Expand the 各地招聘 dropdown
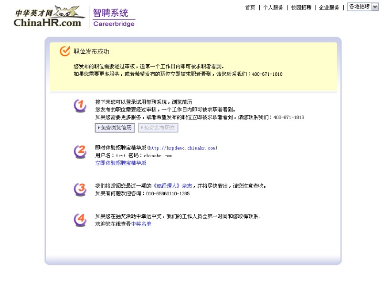This screenshot has height=282, width=382. coord(363,7)
